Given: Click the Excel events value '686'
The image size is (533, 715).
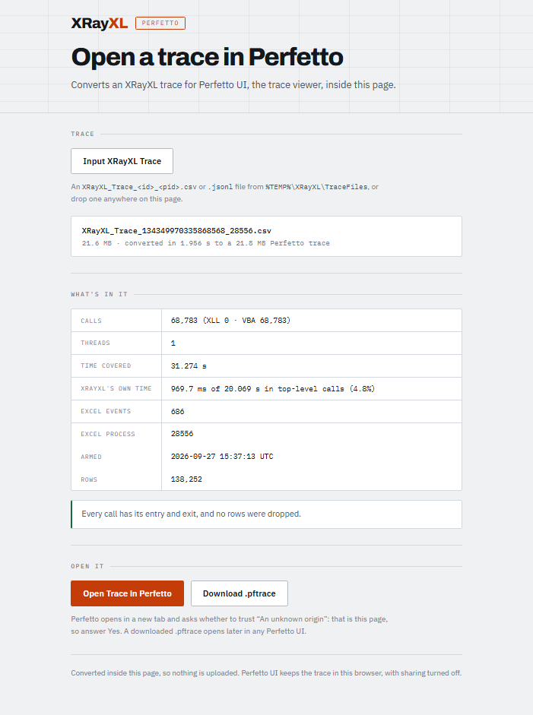Looking at the screenshot, I should 177,411.
